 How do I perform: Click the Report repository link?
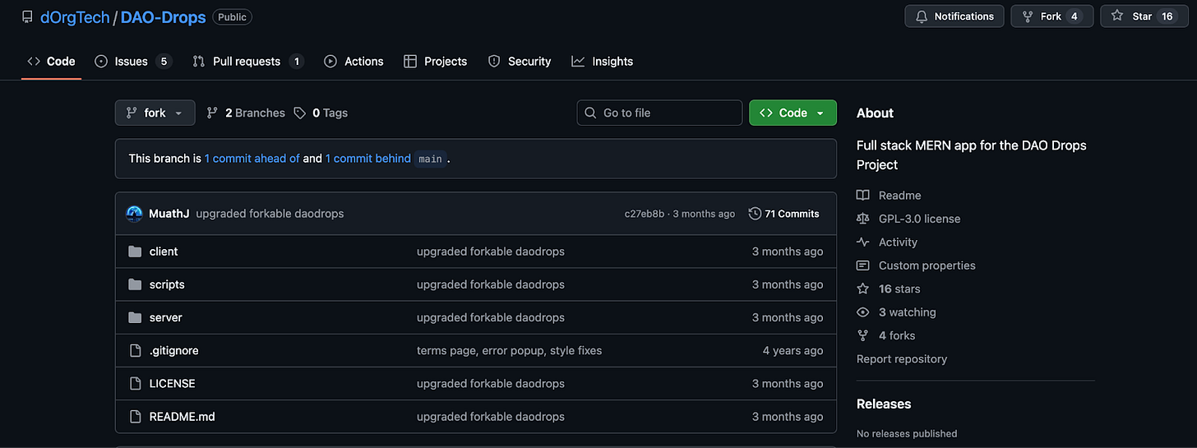click(x=902, y=359)
